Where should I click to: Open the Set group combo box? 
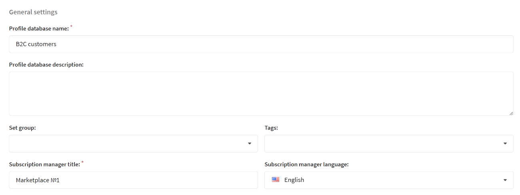coord(133,144)
